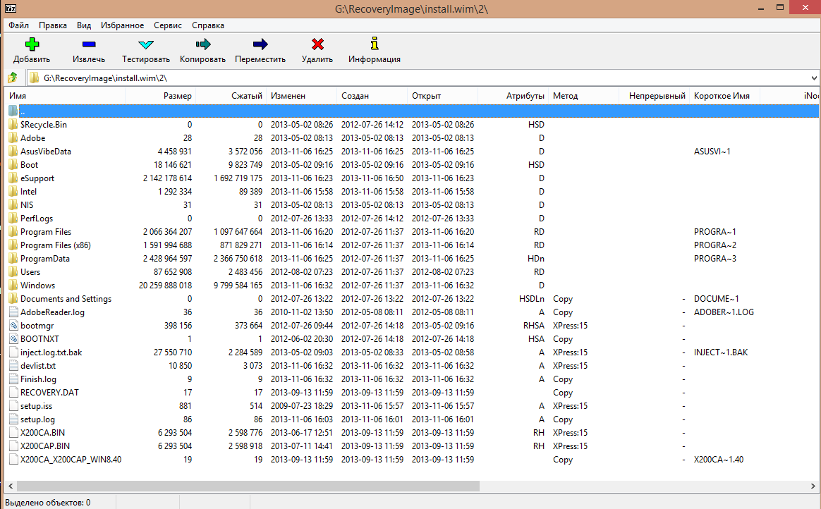Go up one level with folder-arrow icon

click(13, 78)
